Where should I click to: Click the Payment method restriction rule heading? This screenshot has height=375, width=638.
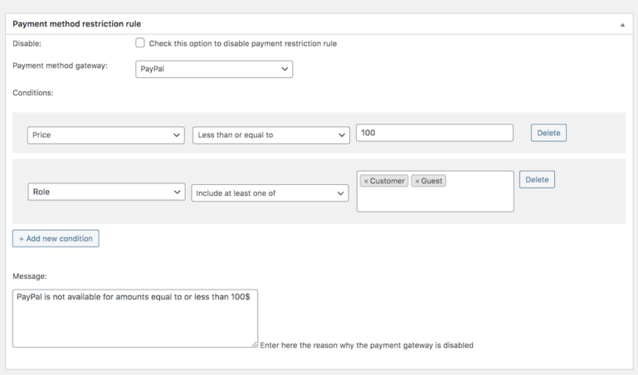[76, 24]
